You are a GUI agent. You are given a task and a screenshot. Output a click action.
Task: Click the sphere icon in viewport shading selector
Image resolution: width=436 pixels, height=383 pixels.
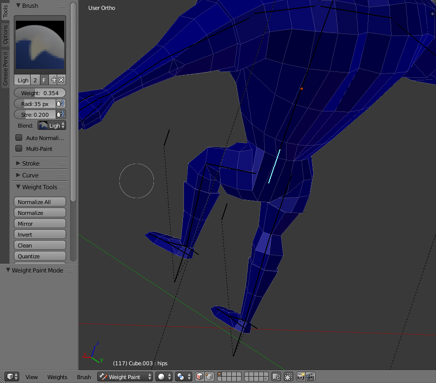161,377
